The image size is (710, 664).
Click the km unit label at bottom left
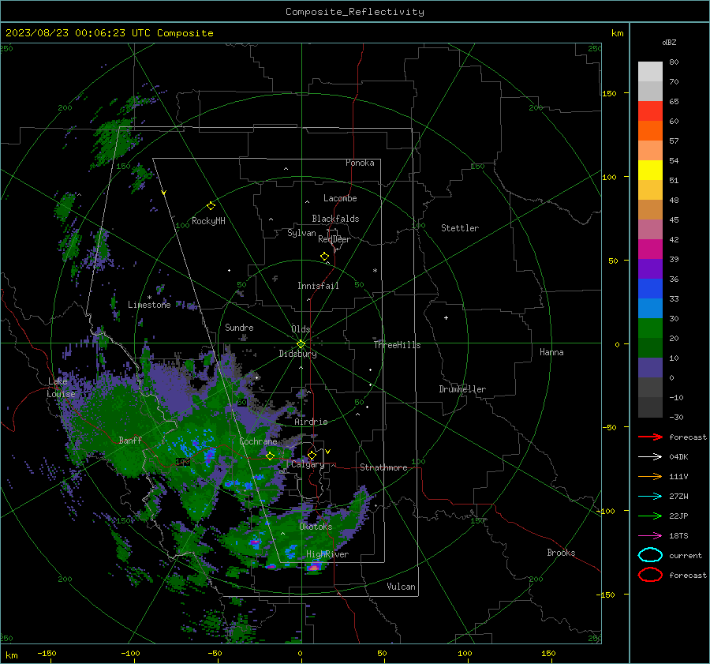click(11, 655)
